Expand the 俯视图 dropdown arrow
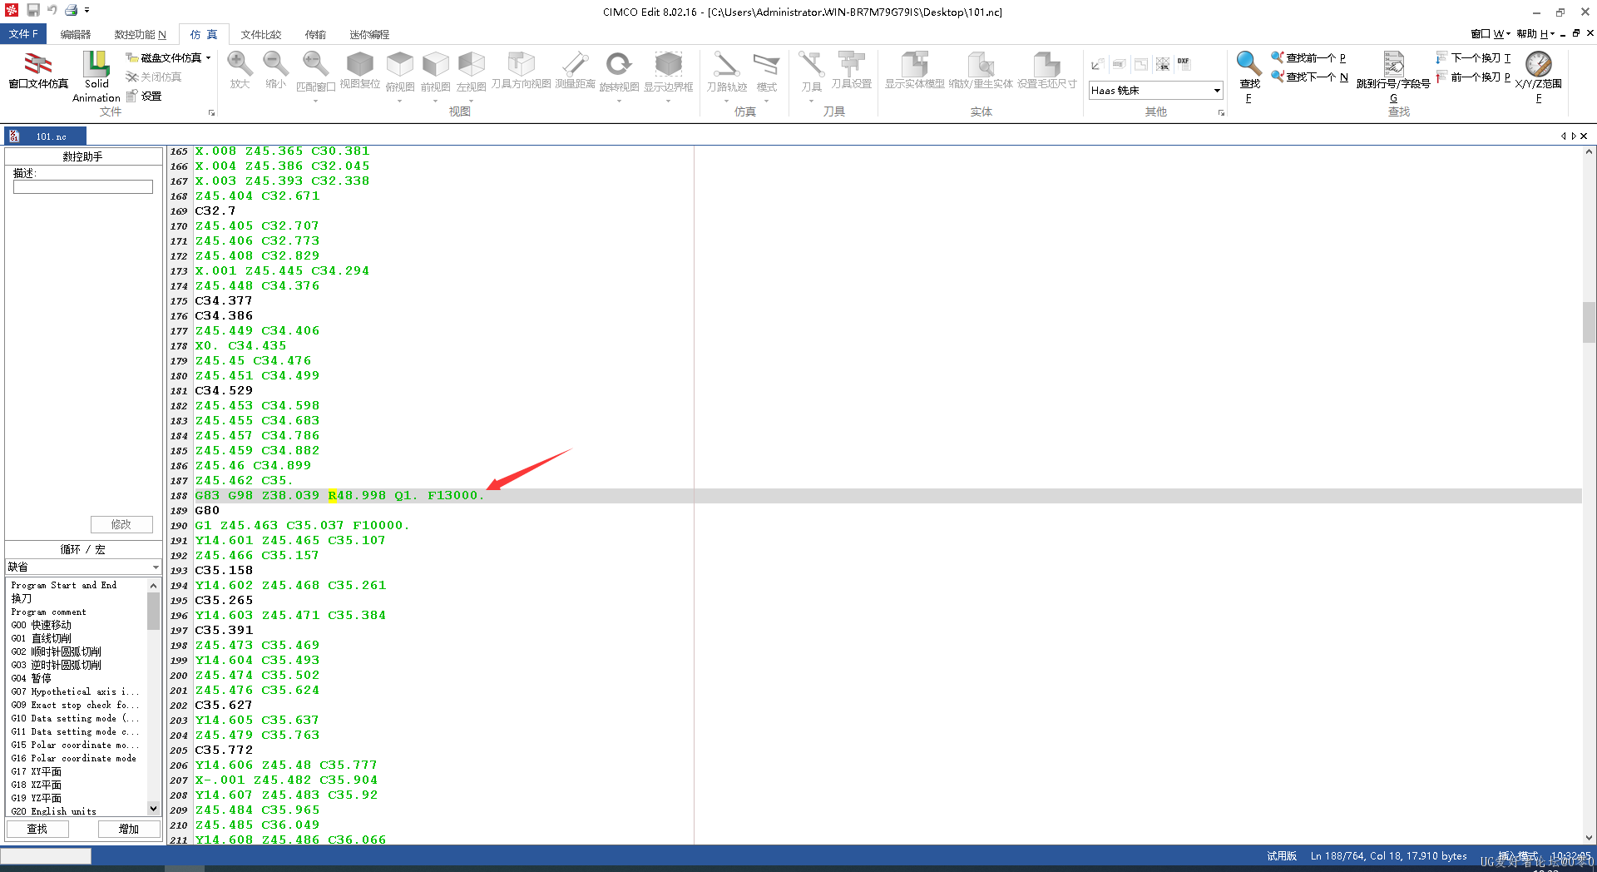 (400, 101)
